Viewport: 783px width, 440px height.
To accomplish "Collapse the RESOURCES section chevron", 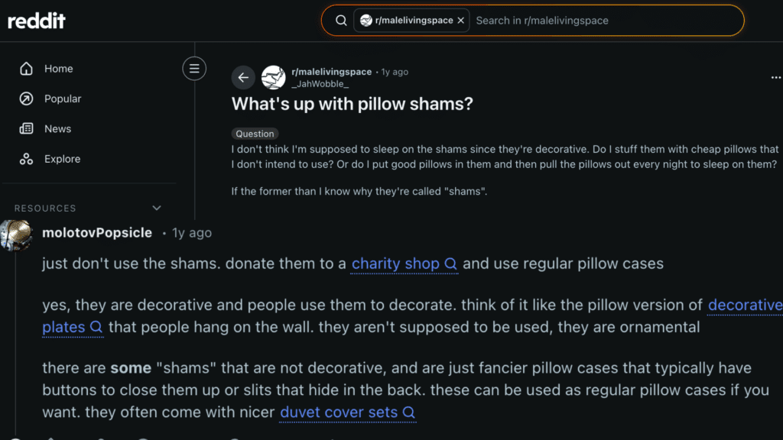I will [x=157, y=208].
